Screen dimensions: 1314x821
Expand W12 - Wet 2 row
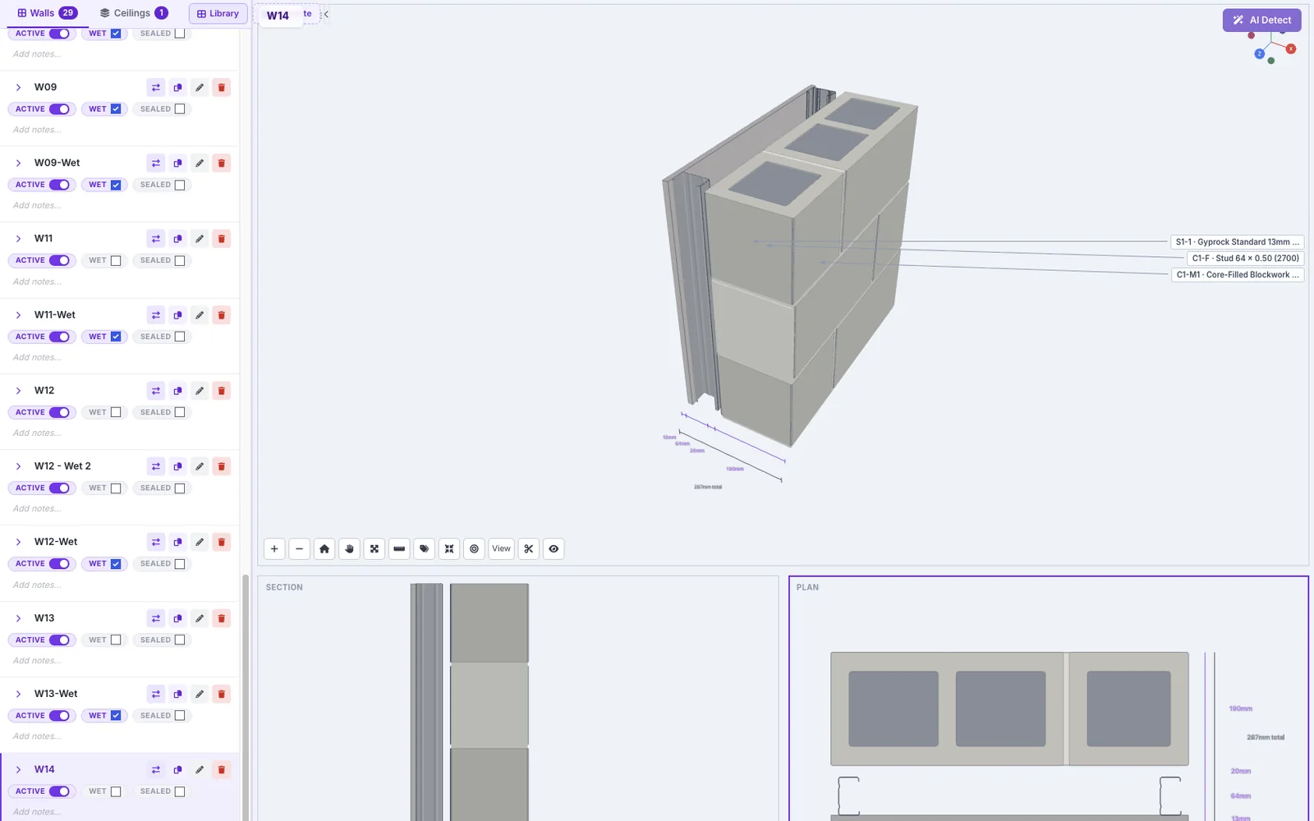click(x=18, y=466)
